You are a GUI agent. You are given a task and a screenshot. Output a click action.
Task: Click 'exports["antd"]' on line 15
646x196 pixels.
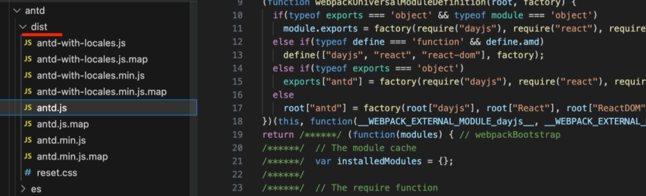click(x=323, y=82)
